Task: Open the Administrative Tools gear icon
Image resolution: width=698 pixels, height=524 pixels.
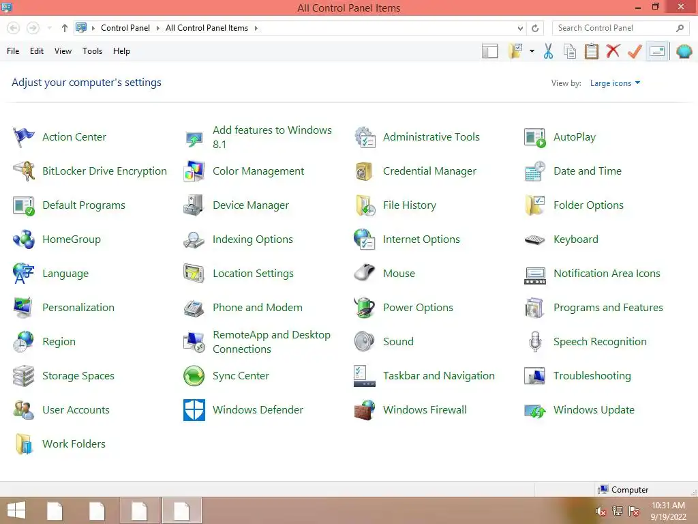Action: point(365,136)
